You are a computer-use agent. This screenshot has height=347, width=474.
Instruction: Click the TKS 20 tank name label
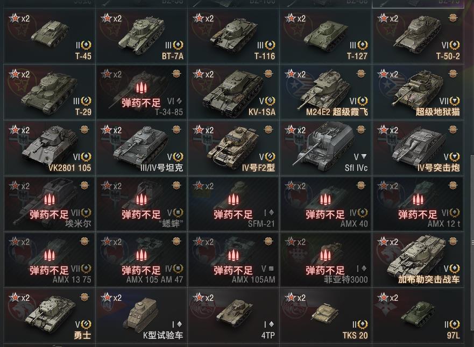click(355, 335)
